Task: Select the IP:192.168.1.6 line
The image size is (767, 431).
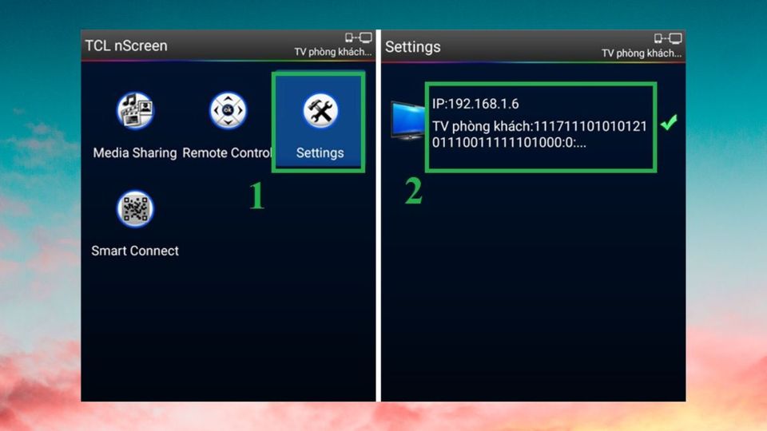Action: point(475,104)
